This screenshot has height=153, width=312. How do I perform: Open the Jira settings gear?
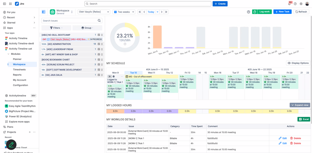(x=301, y=4)
